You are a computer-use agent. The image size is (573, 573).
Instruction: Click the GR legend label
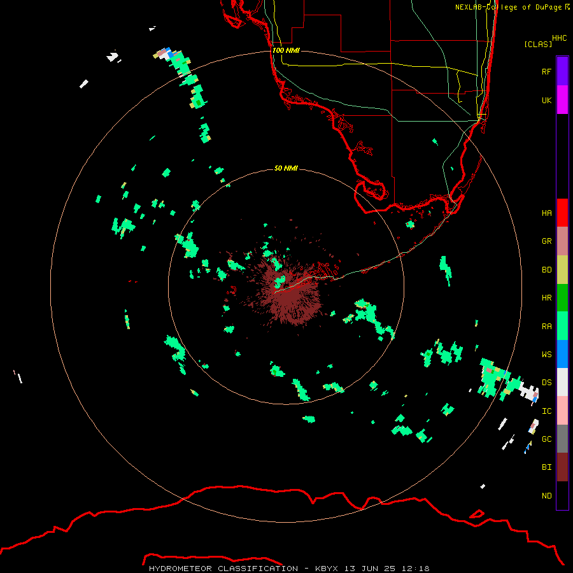click(x=546, y=241)
